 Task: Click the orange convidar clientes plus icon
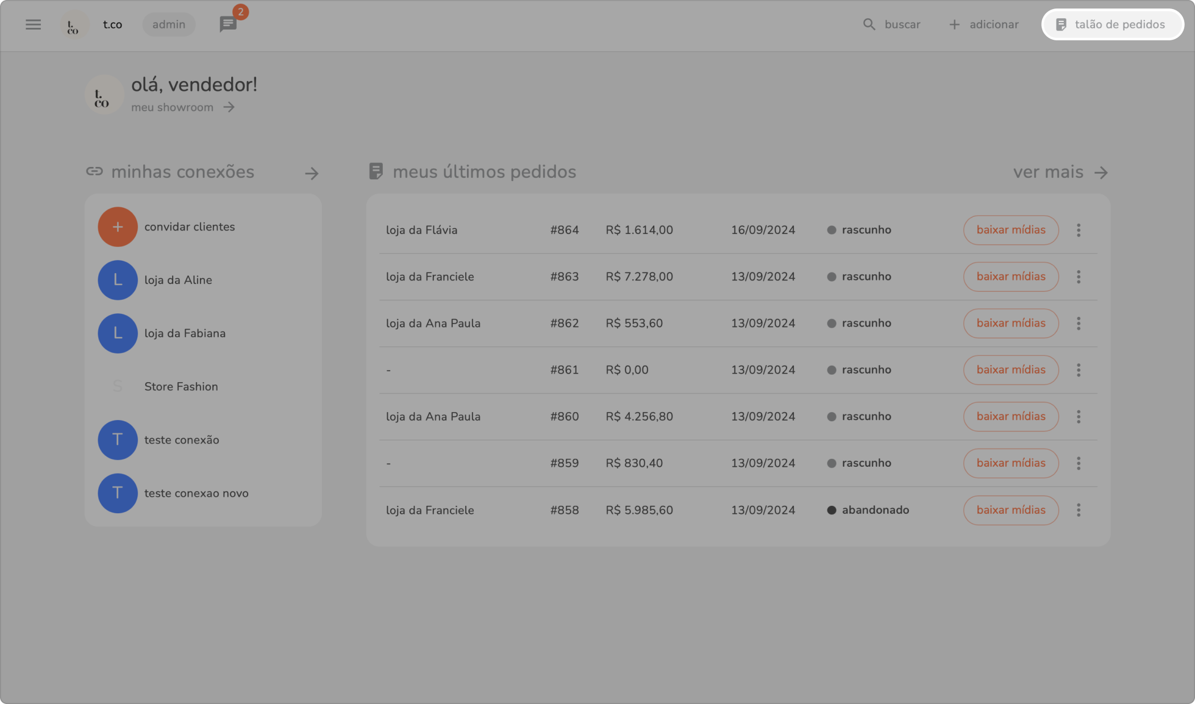[x=118, y=227]
